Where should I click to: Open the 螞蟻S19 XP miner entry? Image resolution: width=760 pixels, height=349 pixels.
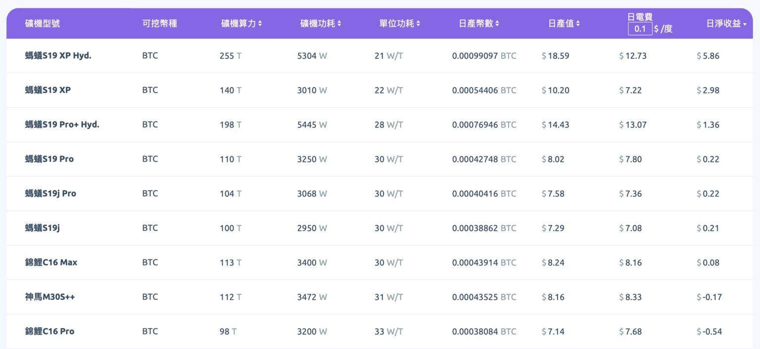click(x=47, y=90)
